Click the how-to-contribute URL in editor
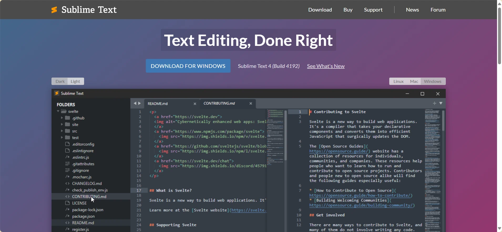The image size is (502, 232). (x=360, y=196)
